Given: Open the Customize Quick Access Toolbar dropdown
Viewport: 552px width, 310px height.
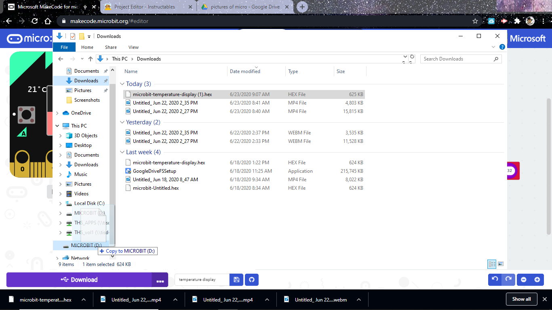Looking at the screenshot, I should [x=89, y=36].
